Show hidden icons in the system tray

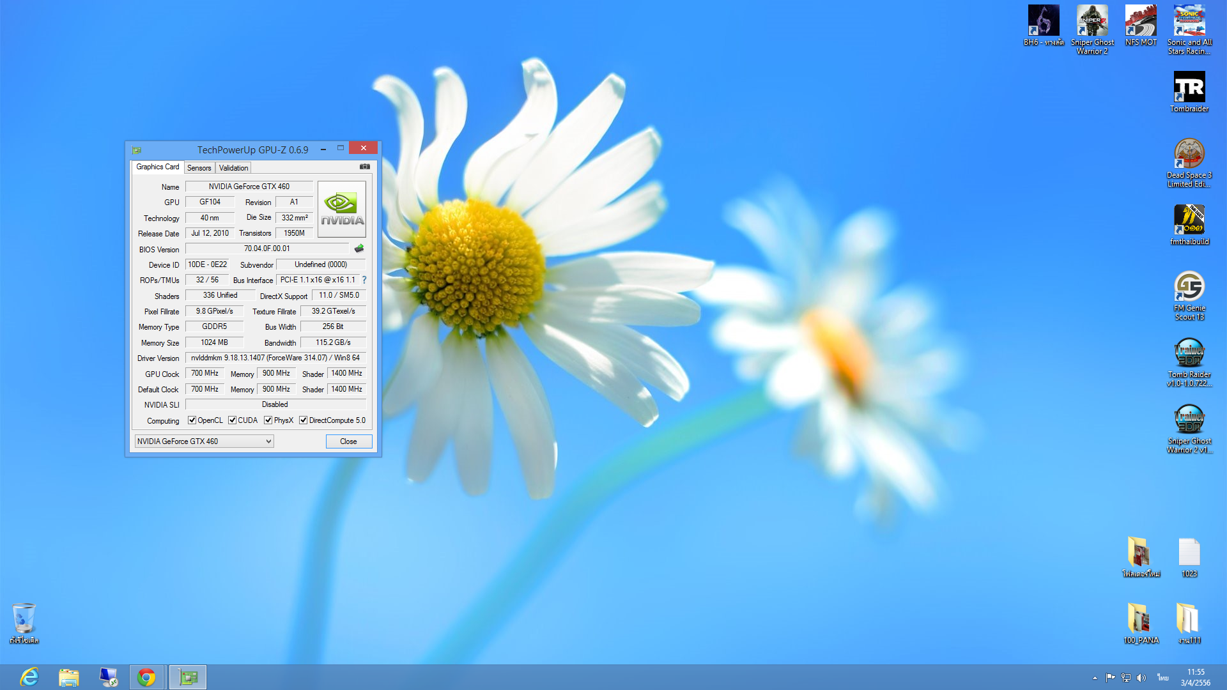(1095, 678)
